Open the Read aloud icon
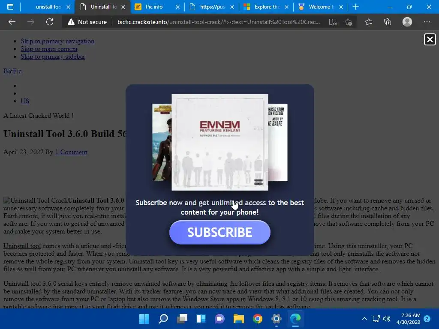The height and width of the screenshot is (329, 439). click(333, 22)
